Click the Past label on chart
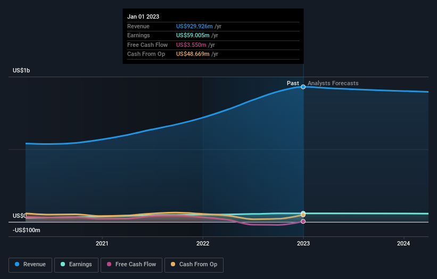Image resolution: width=437 pixels, height=279 pixels. coord(293,83)
